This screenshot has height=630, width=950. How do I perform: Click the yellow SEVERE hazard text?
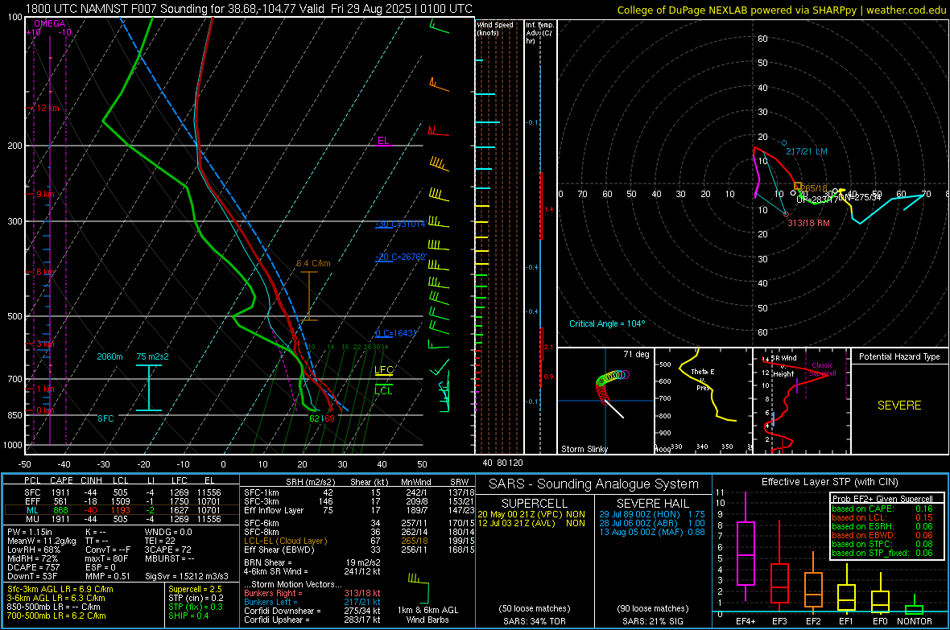(899, 406)
